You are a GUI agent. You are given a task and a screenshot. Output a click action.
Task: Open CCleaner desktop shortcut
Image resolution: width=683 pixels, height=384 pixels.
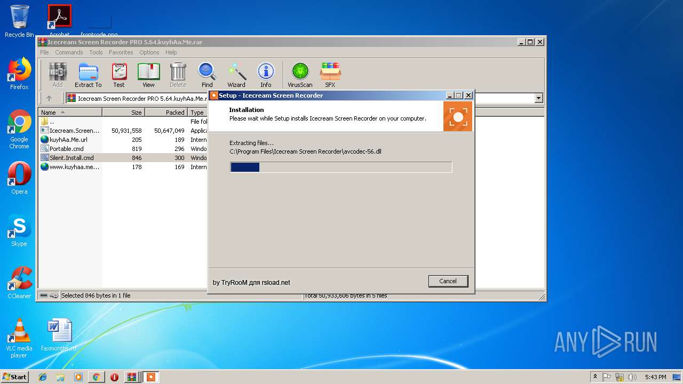pyautogui.click(x=19, y=283)
